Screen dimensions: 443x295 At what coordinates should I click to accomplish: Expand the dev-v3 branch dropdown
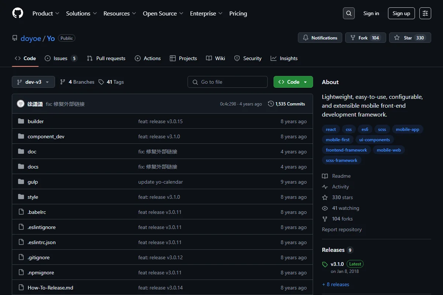click(x=33, y=82)
